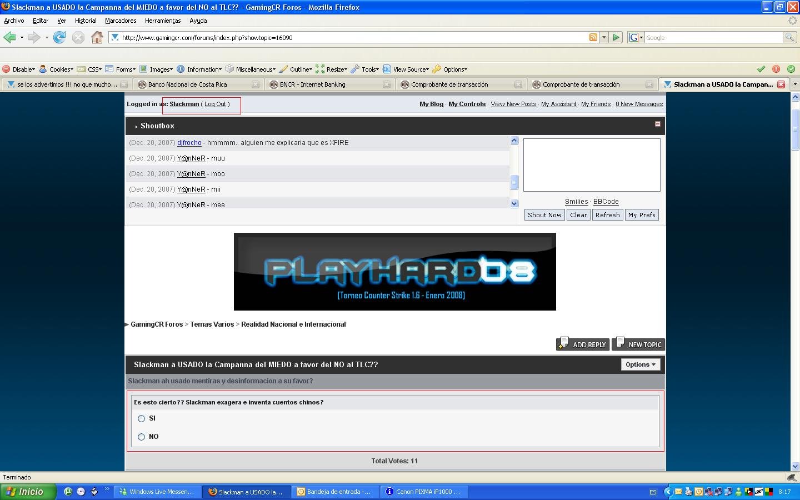Switch to 'se los advertimos' tab

pyautogui.click(x=67, y=84)
